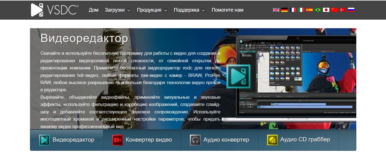Switch language to Chinese flag
386x156 pixels.
coord(334,10)
